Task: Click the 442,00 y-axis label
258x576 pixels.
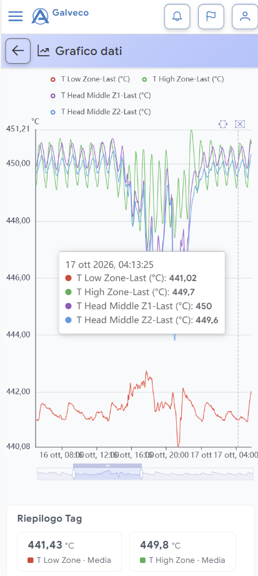Action: tap(18, 392)
